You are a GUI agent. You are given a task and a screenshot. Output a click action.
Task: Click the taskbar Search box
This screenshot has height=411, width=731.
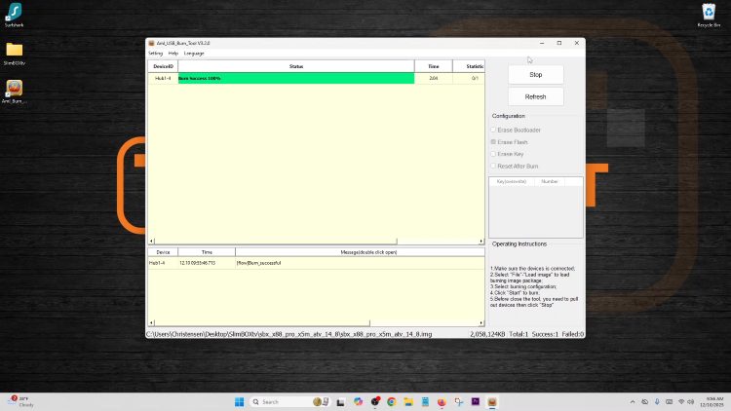290,401
